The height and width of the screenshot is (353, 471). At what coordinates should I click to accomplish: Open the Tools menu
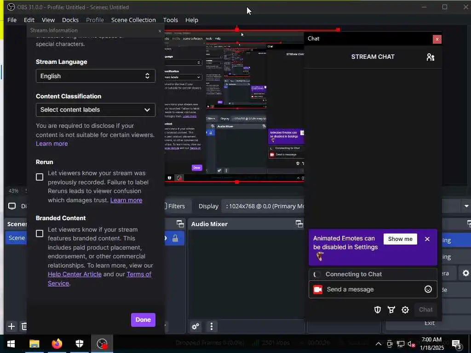tap(170, 20)
